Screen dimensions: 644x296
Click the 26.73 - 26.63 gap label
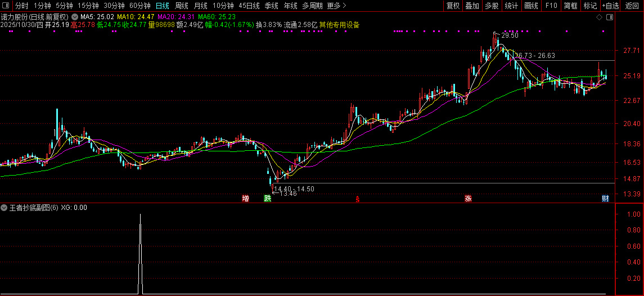(x=535, y=56)
